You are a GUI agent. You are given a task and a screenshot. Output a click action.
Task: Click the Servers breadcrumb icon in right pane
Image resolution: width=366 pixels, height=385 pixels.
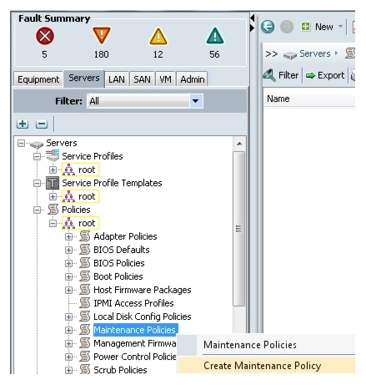(290, 55)
